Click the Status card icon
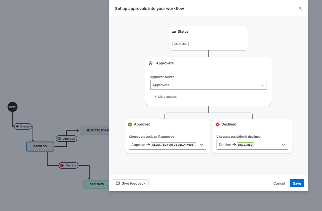 click(174, 32)
